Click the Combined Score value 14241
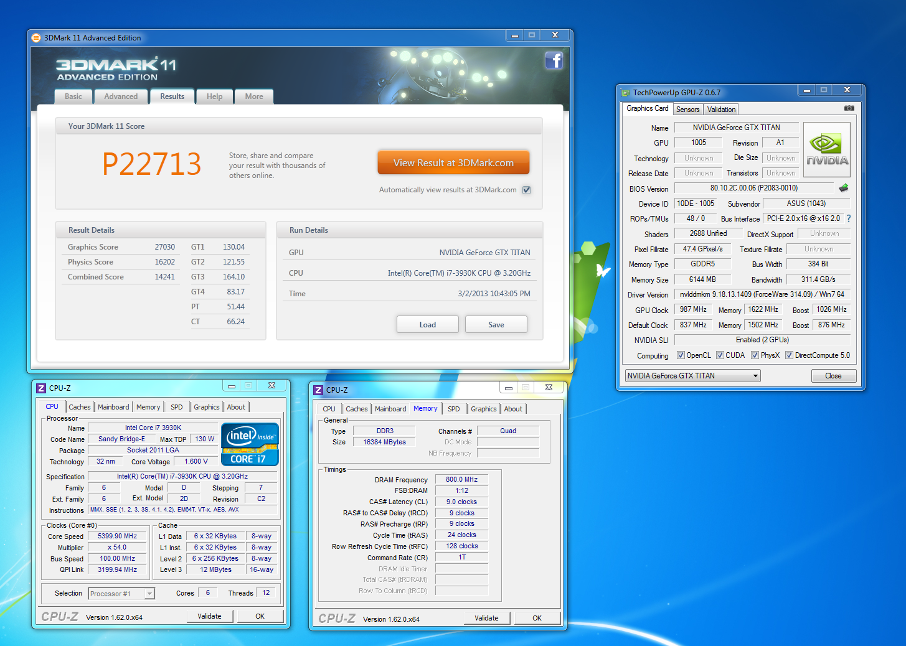Screen dimensions: 906x646 165,277
